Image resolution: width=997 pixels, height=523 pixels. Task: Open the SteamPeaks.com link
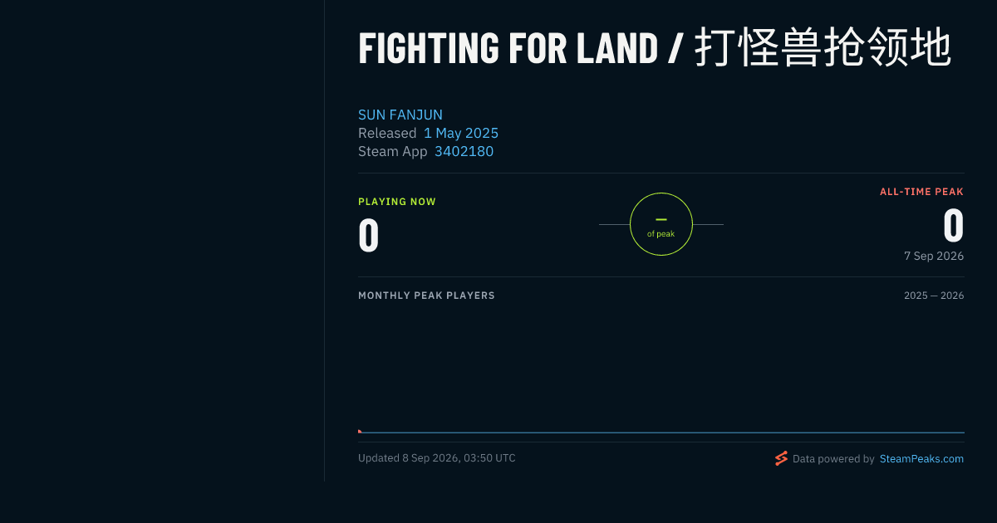click(921, 458)
